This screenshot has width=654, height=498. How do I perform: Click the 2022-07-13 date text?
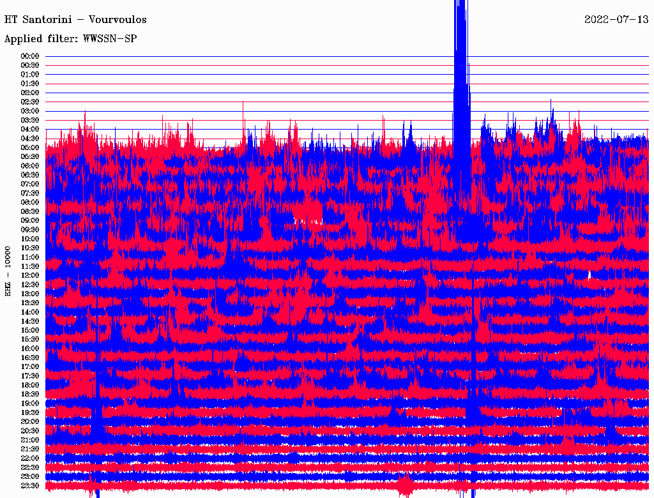[616, 20]
